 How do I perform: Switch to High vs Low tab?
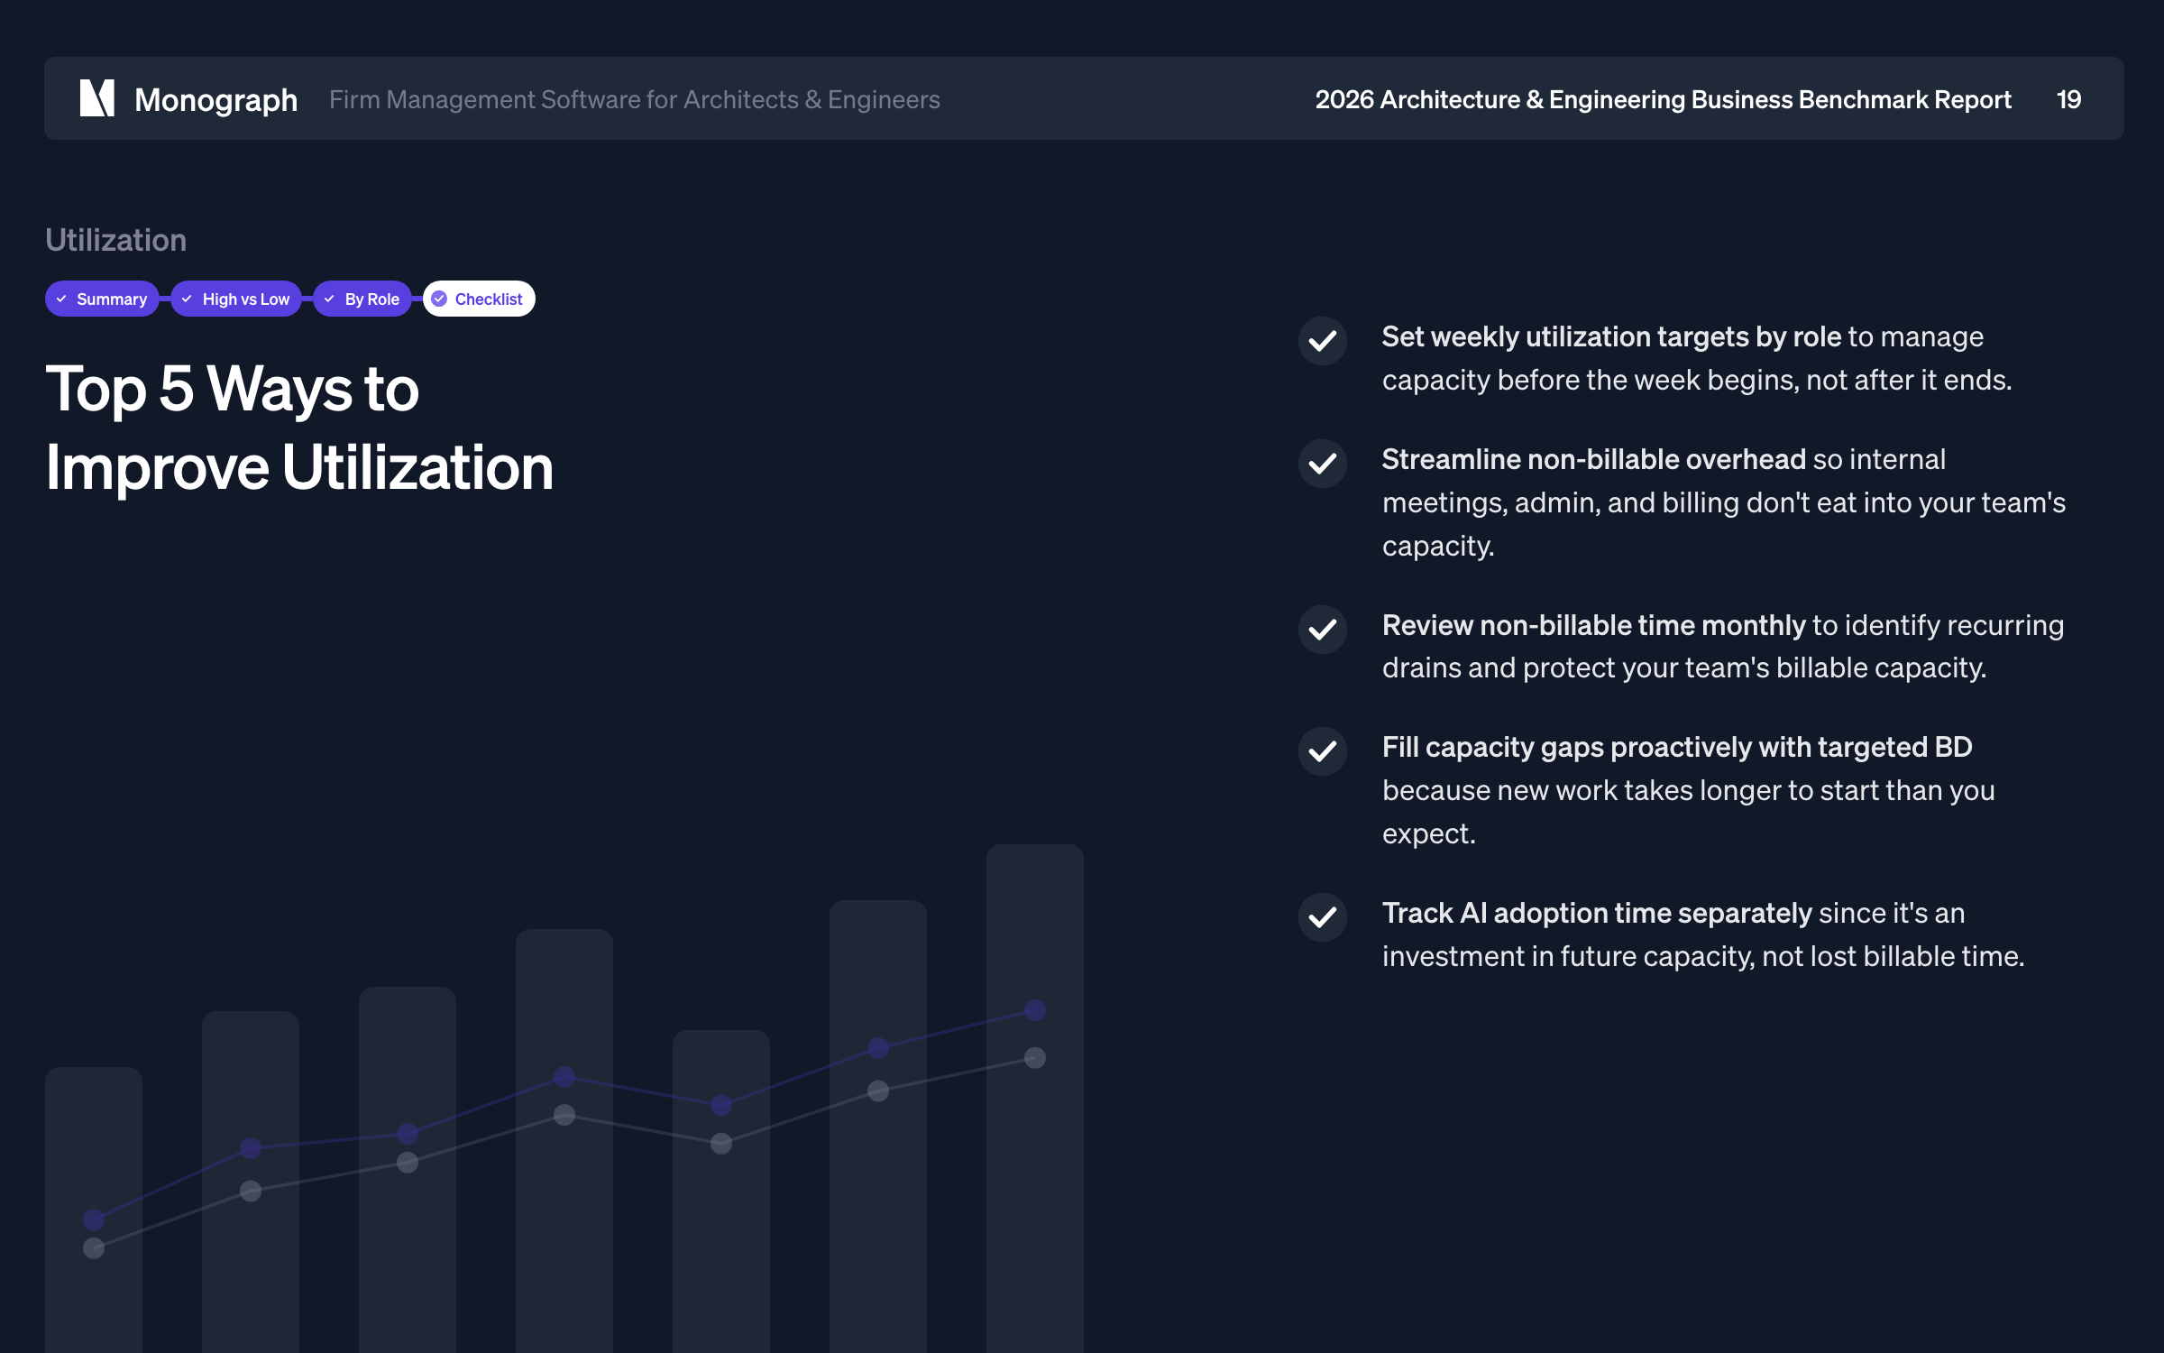pos(236,299)
